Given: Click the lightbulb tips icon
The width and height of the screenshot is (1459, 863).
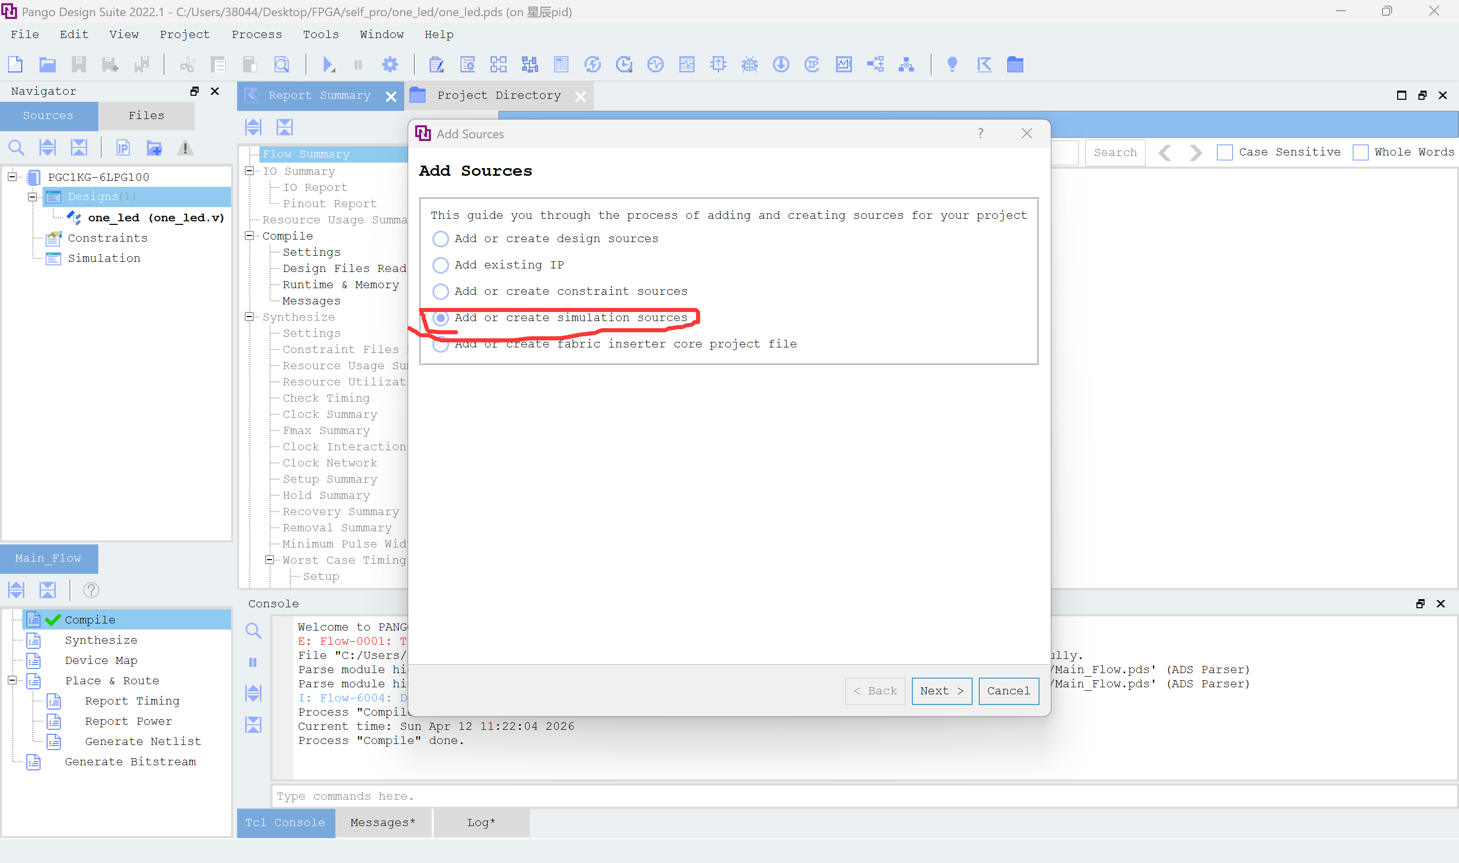Looking at the screenshot, I should click(952, 64).
